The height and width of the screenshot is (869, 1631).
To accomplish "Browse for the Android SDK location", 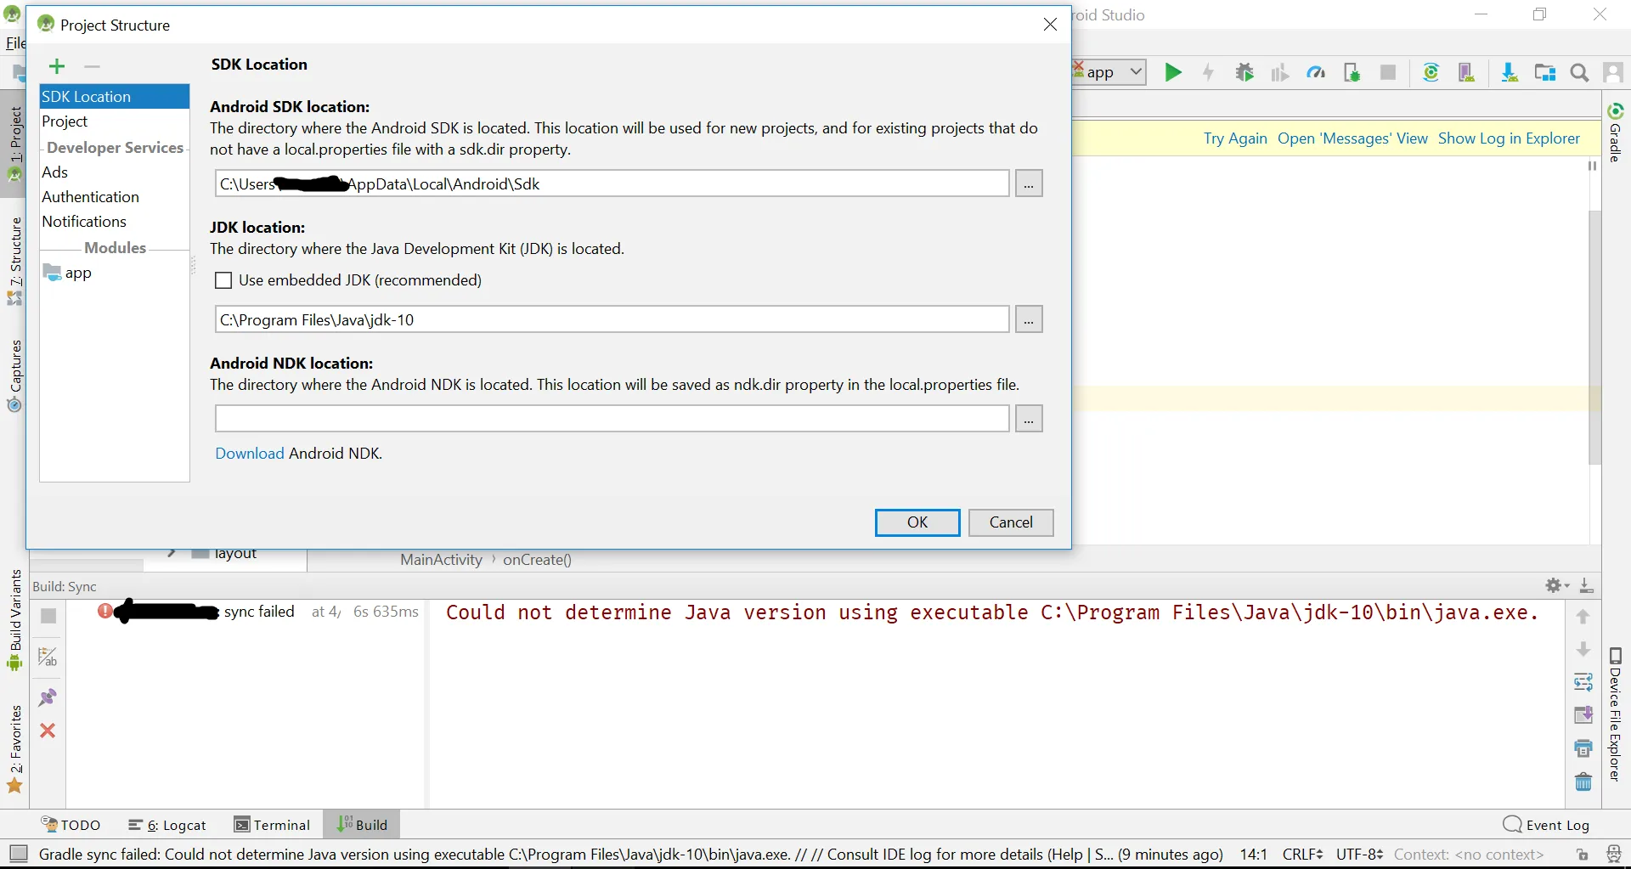I will [1029, 183].
